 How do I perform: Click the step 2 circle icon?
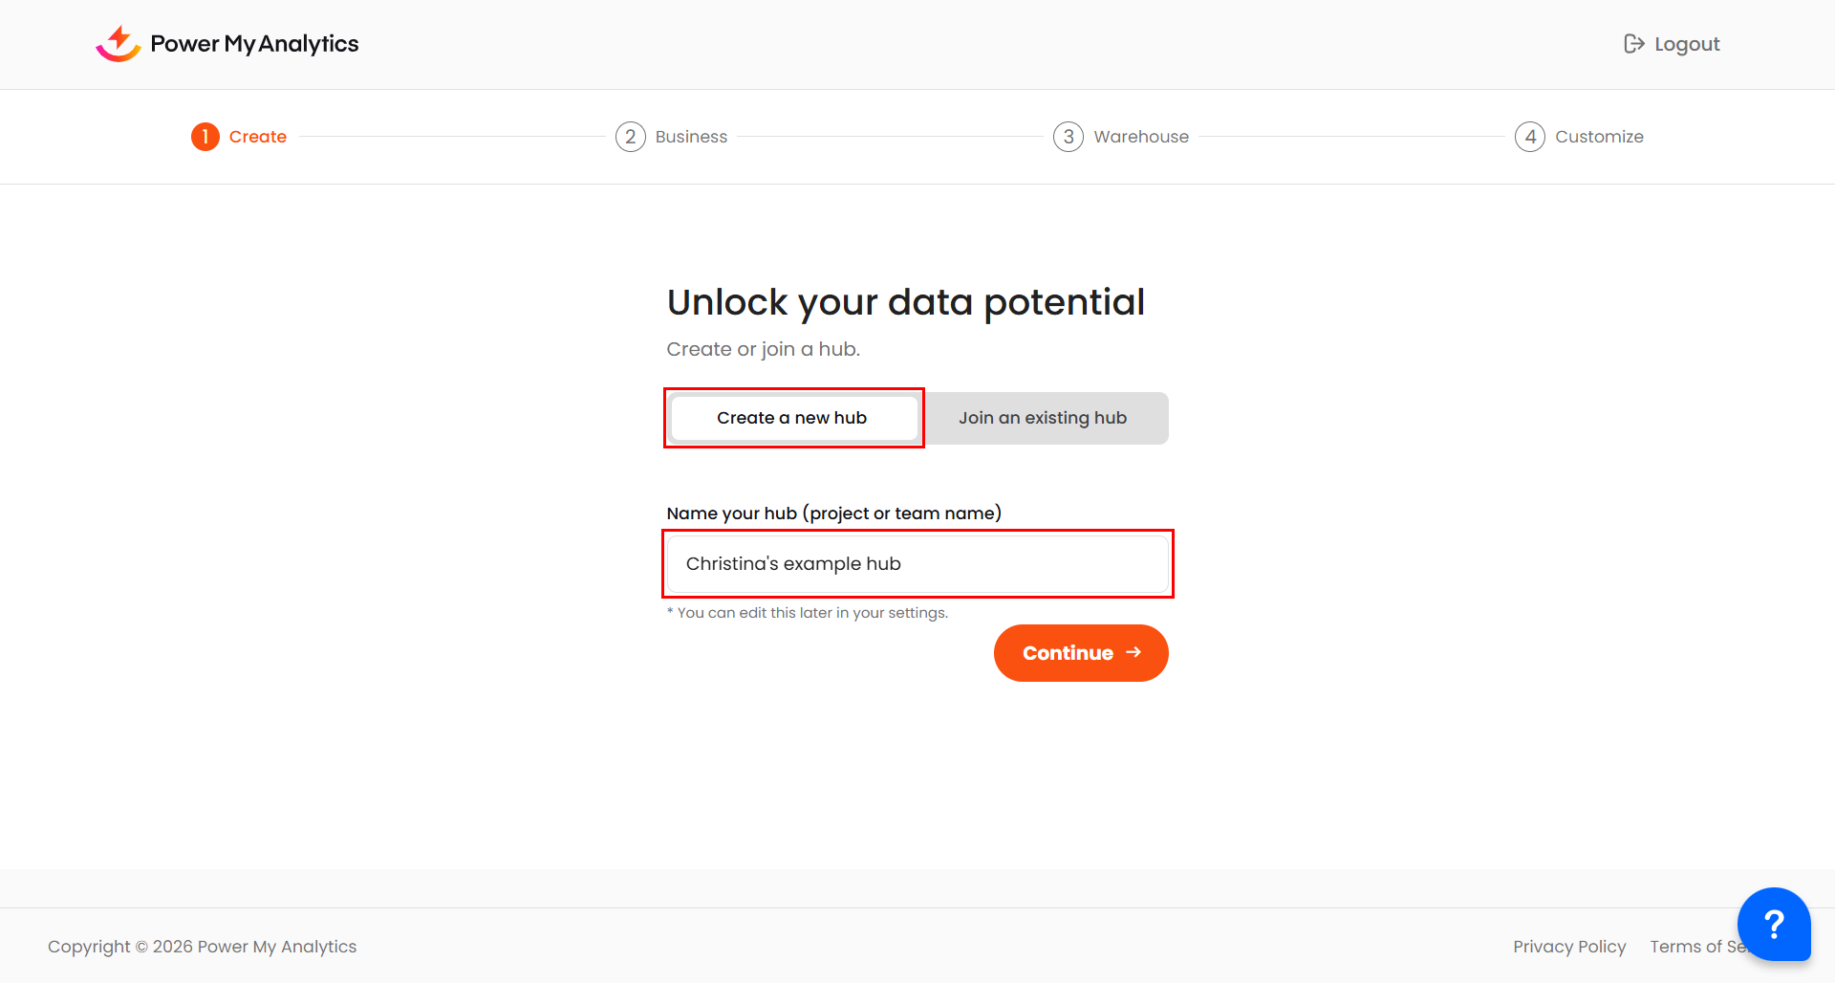[631, 137]
